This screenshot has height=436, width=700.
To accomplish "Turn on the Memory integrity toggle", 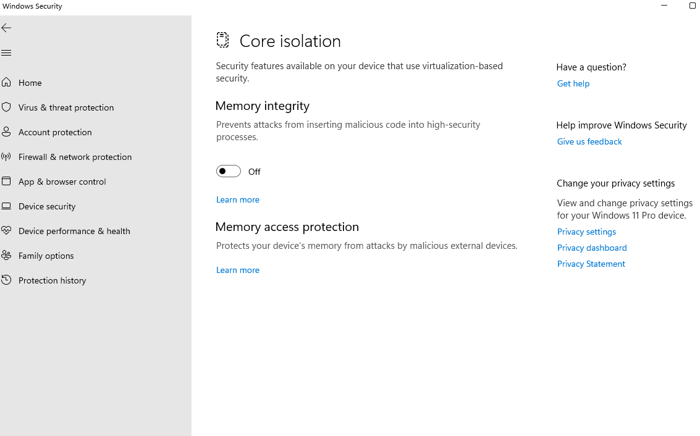I will 228,171.
